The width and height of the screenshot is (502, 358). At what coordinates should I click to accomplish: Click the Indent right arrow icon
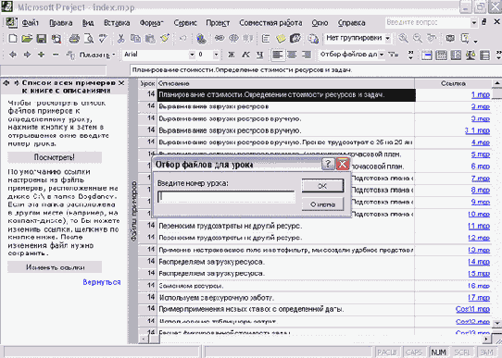click(27, 55)
